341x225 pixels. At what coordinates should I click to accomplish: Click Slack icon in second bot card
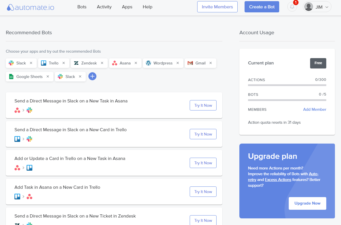(29, 139)
